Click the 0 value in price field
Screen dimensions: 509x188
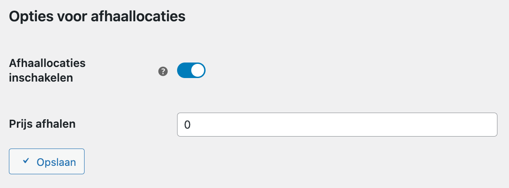[x=187, y=125]
